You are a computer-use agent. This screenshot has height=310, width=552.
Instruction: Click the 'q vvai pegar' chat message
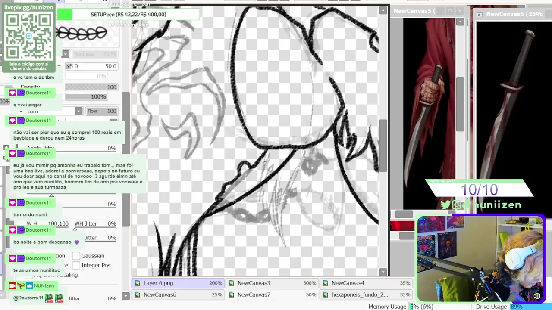tap(28, 105)
